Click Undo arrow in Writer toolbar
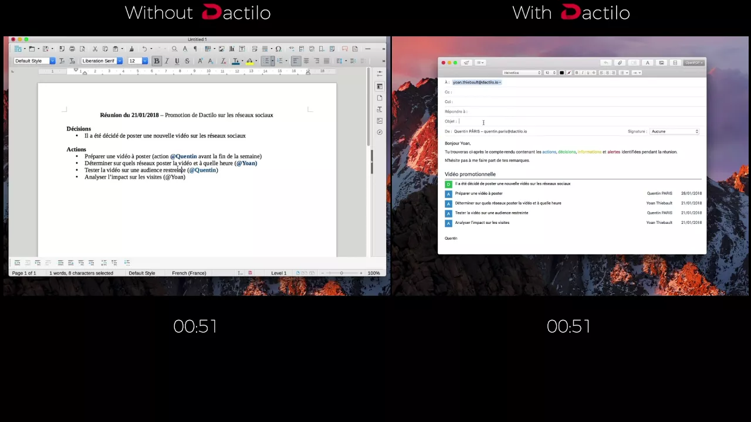Image resolution: width=751 pixels, height=422 pixels. point(144,49)
